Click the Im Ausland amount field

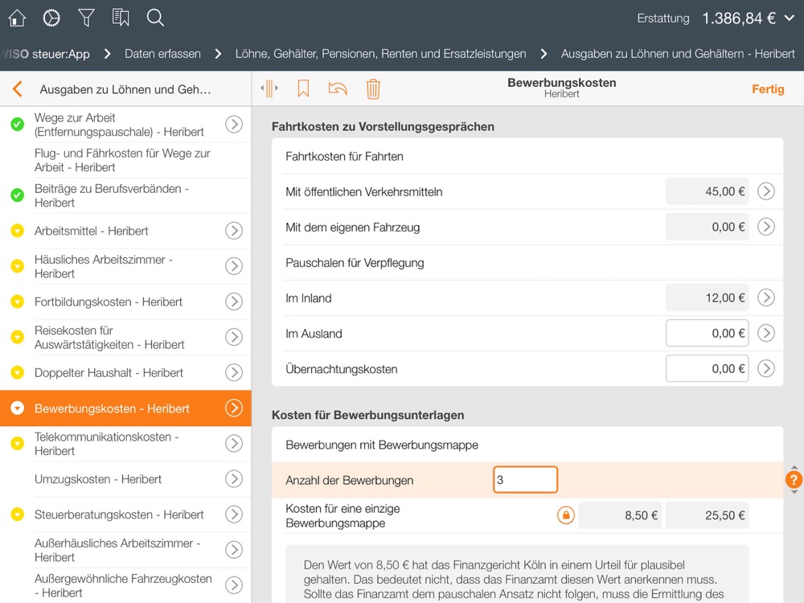[x=707, y=334]
